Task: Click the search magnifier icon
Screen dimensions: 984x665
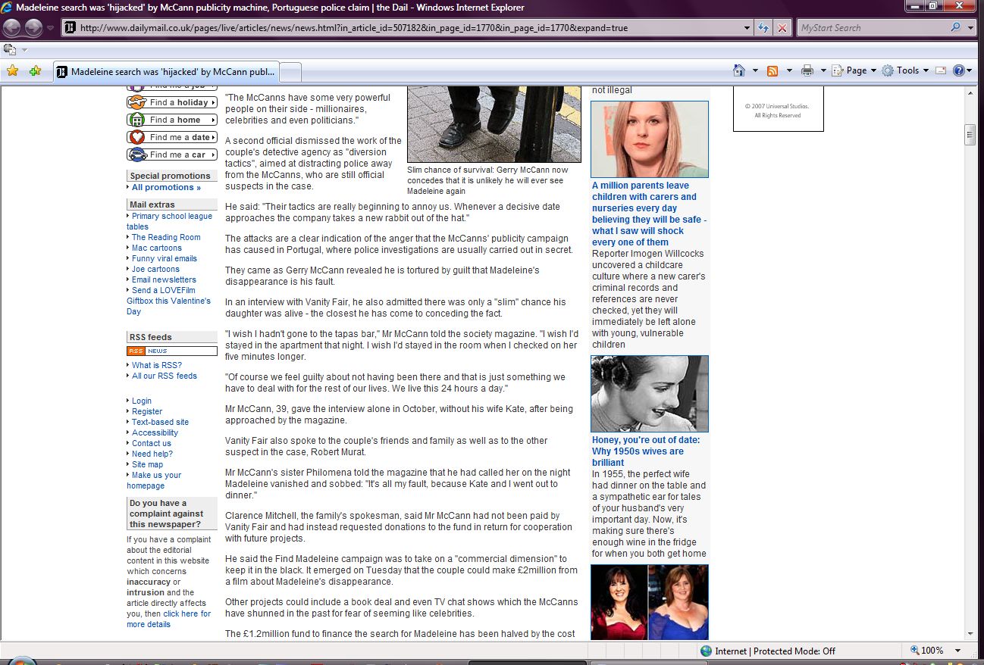Action: point(955,28)
